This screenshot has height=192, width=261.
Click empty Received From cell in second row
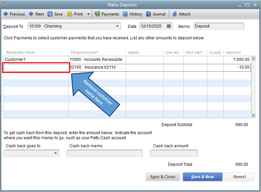36,67
